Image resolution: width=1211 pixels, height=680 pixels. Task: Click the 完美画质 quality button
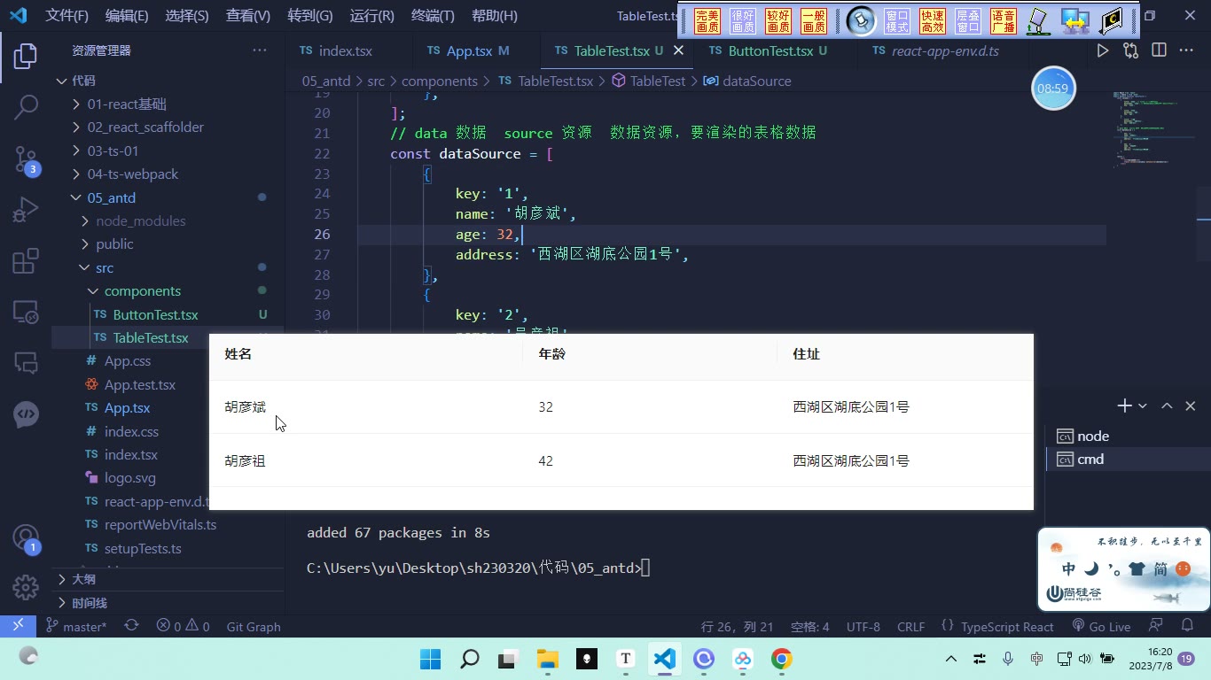tap(707, 21)
